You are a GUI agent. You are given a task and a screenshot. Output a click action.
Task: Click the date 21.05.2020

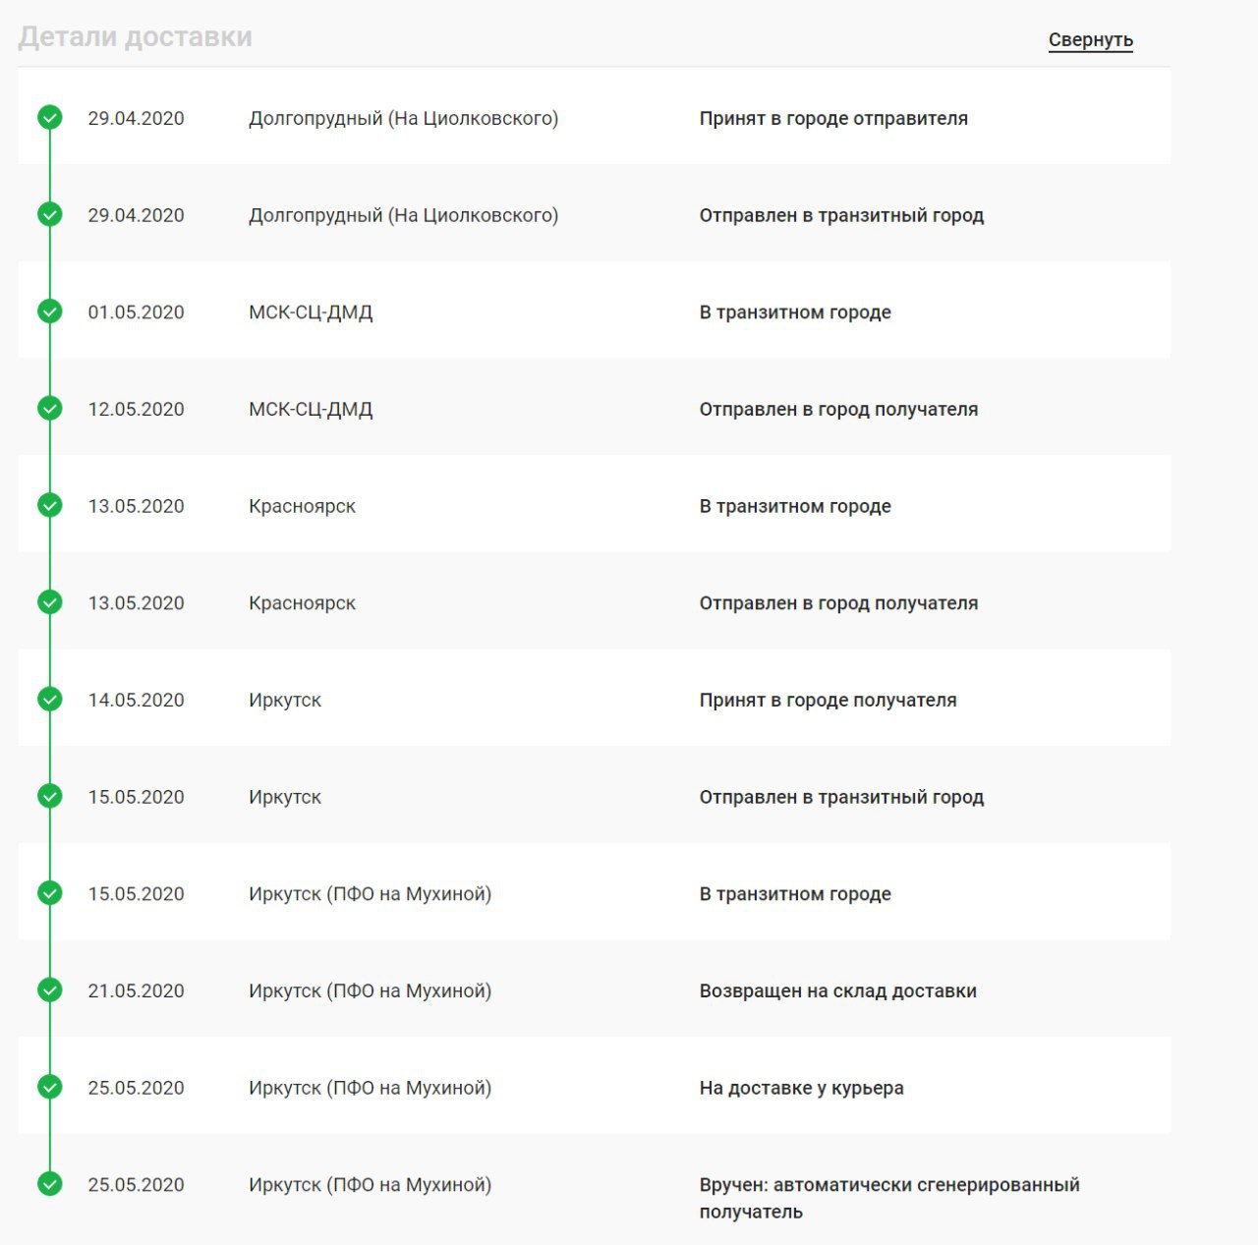136,991
